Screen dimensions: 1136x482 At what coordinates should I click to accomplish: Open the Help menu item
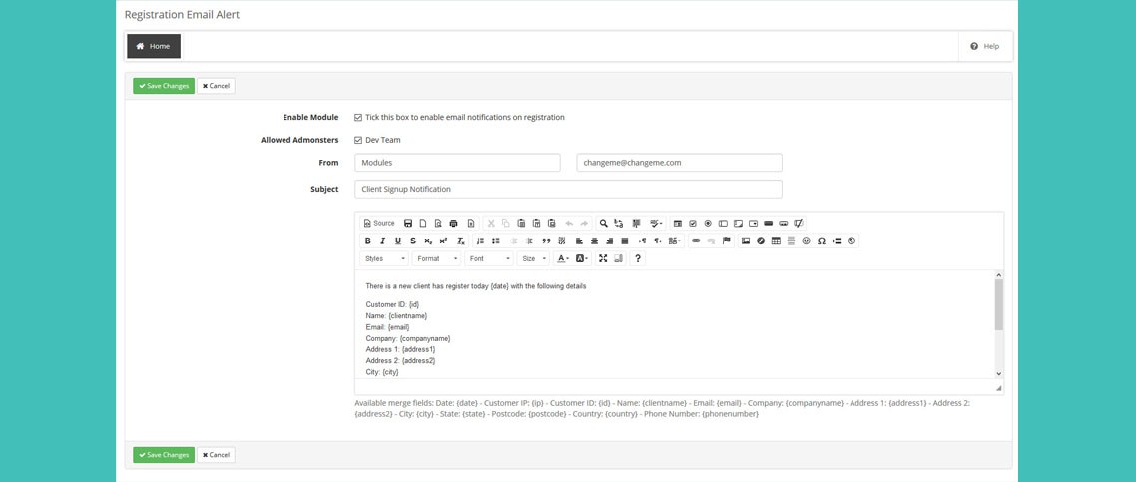(x=984, y=46)
